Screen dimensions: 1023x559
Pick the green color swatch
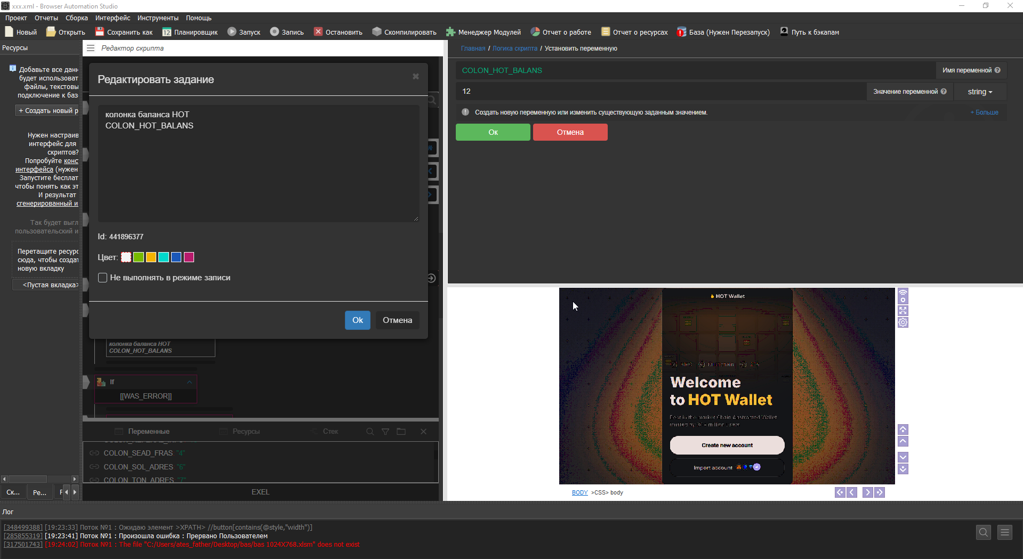(139, 257)
